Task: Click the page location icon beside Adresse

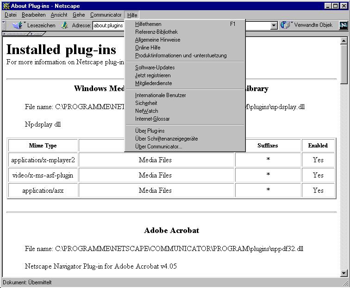Action: [x=64, y=25]
